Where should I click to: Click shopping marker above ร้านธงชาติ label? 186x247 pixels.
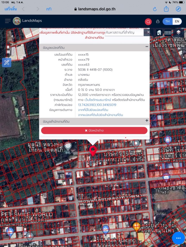[x=166, y=177]
